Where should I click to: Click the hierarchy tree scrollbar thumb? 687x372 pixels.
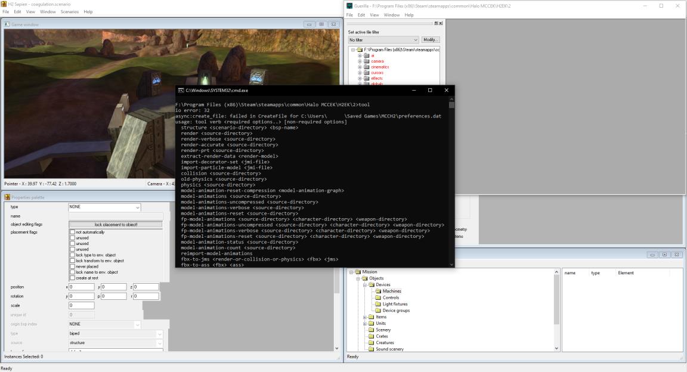point(556,300)
